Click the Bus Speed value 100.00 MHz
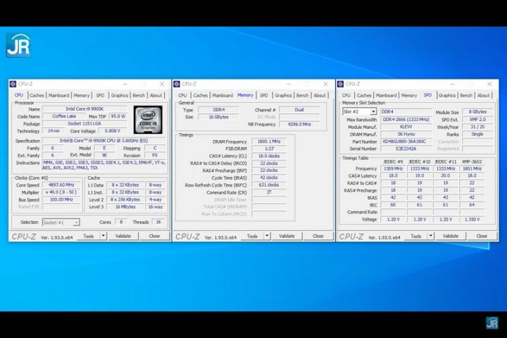The width and height of the screenshot is (507, 338). [x=61, y=199]
